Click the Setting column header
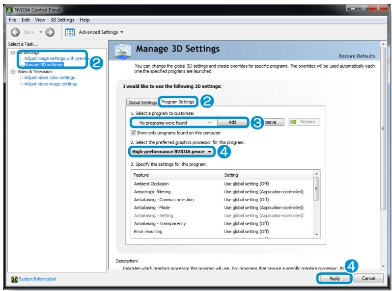Screen dimensions: 392x291 tap(267, 175)
